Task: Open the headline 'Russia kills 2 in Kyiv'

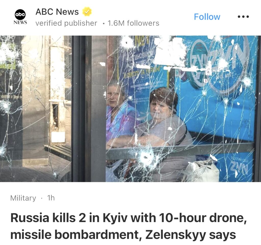Action: pyautogui.click(x=129, y=218)
